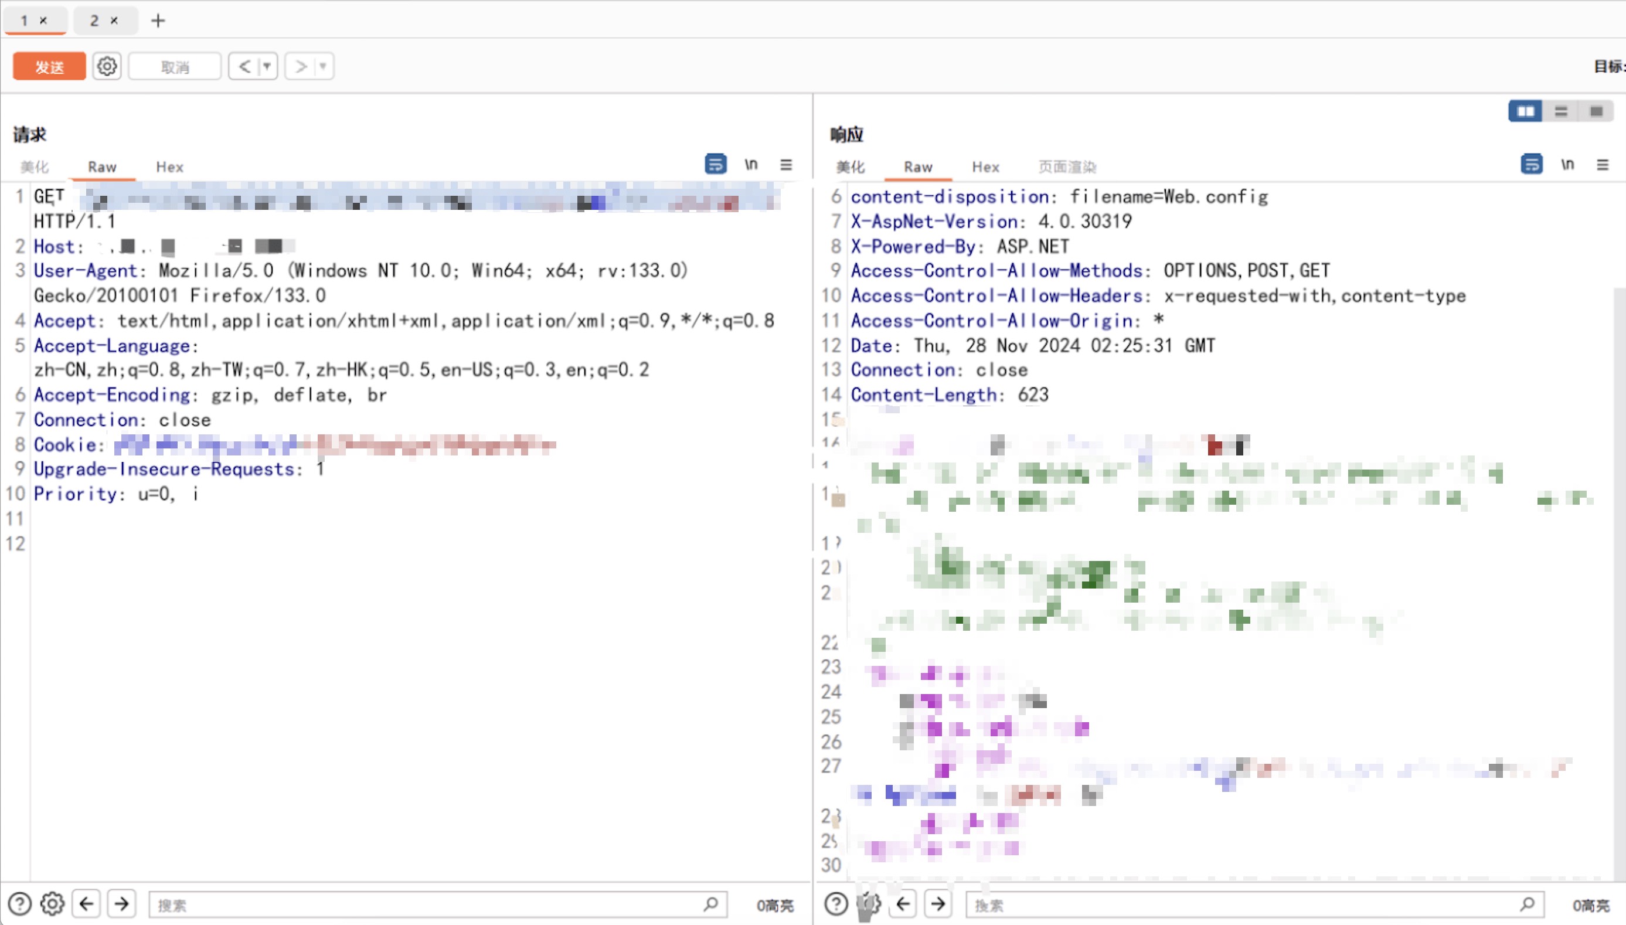The image size is (1626, 925).
Task: Select Hex view in request panel
Action: pyautogui.click(x=169, y=166)
